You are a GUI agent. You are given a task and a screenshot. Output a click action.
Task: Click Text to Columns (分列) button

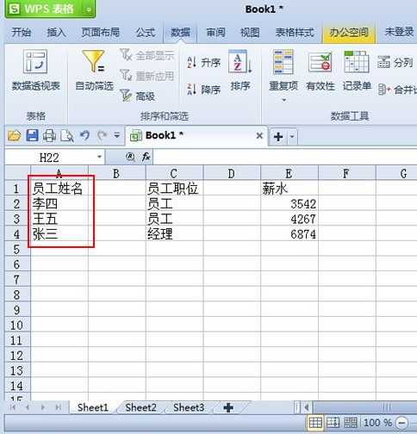395,62
